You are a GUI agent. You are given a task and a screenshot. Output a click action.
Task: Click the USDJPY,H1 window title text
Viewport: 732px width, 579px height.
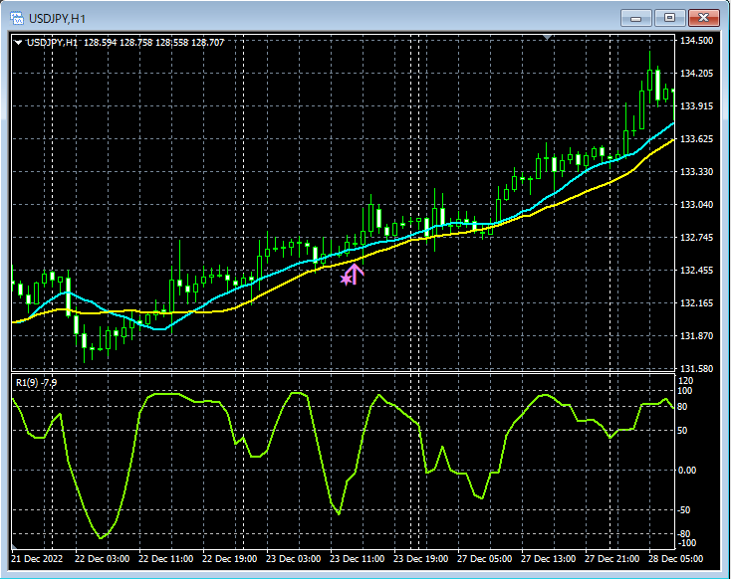[x=57, y=19]
